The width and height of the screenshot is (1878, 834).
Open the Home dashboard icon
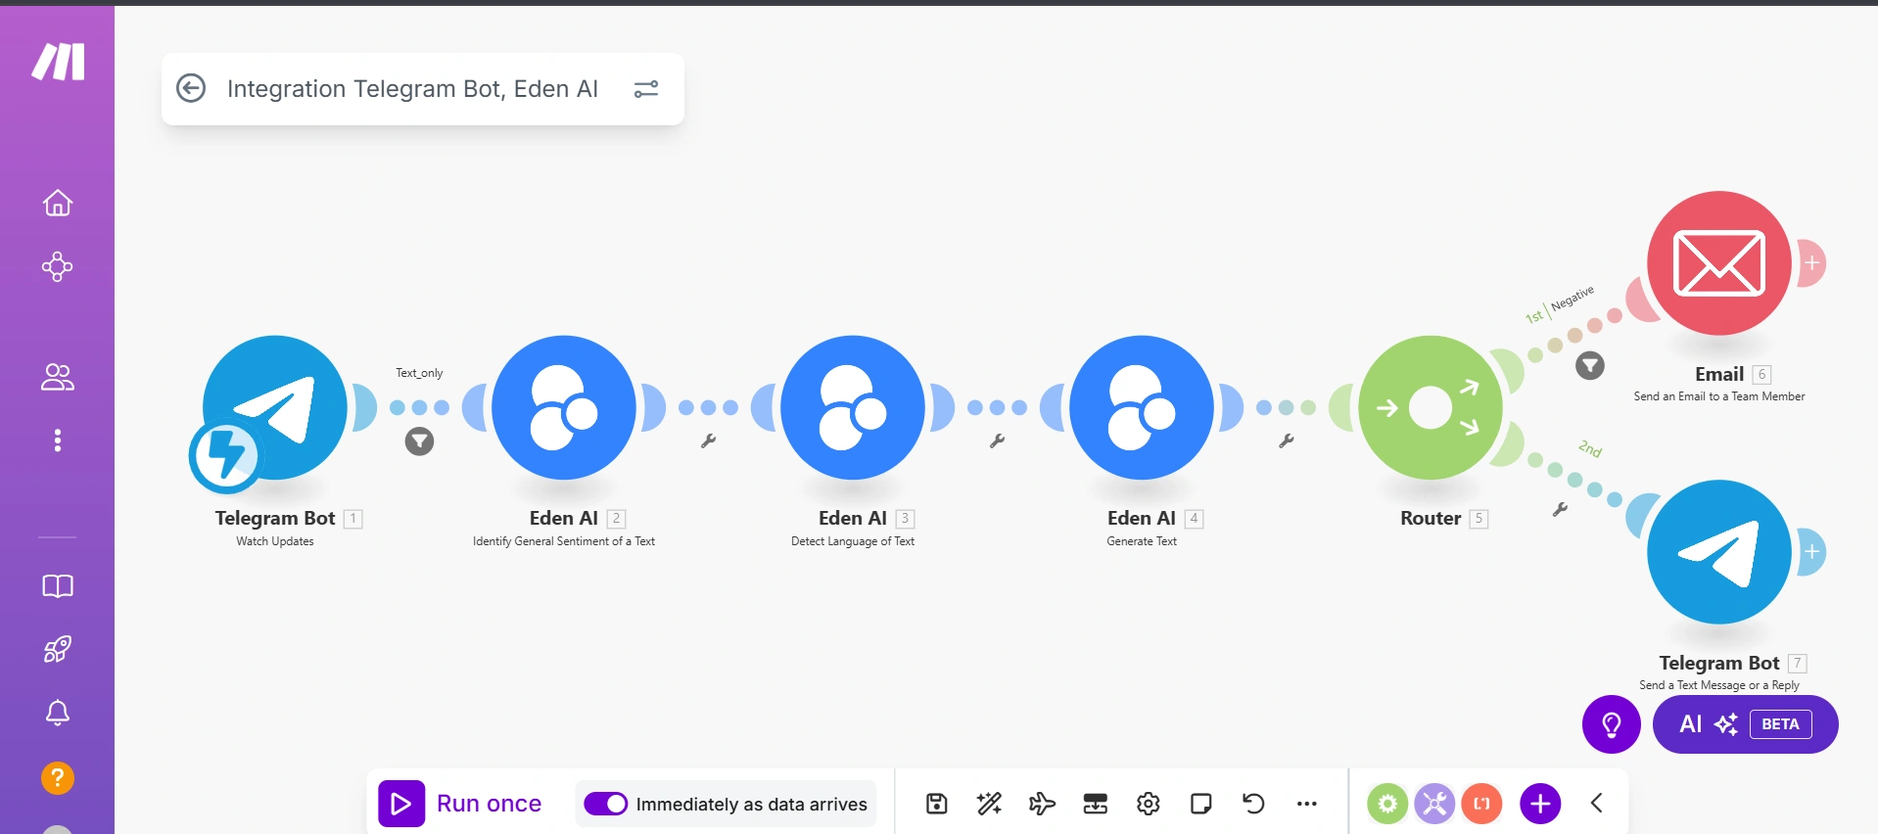point(58,203)
